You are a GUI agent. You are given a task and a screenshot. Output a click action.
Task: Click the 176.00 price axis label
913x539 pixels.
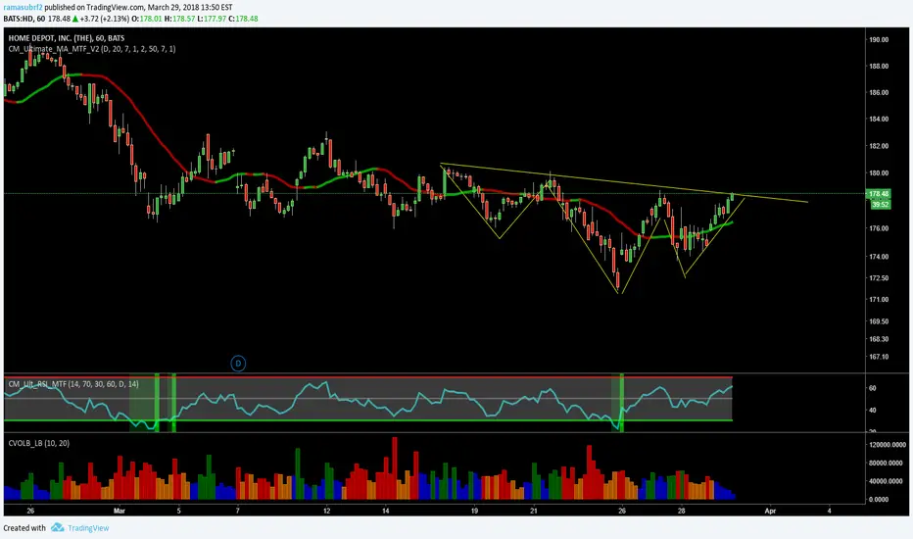879,228
